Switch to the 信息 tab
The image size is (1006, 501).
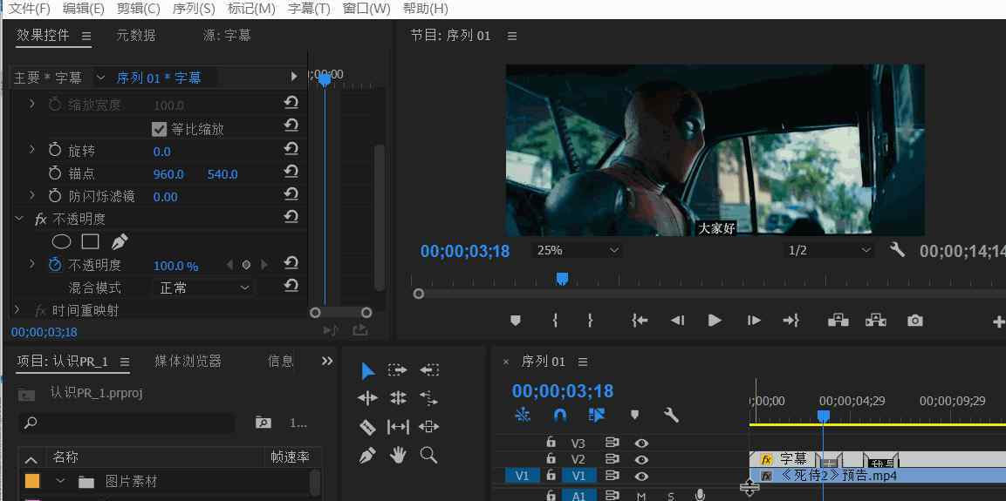pos(280,362)
